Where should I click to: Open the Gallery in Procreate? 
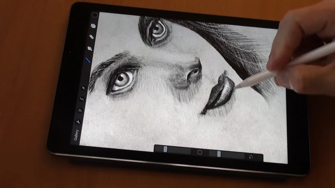click(x=76, y=135)
